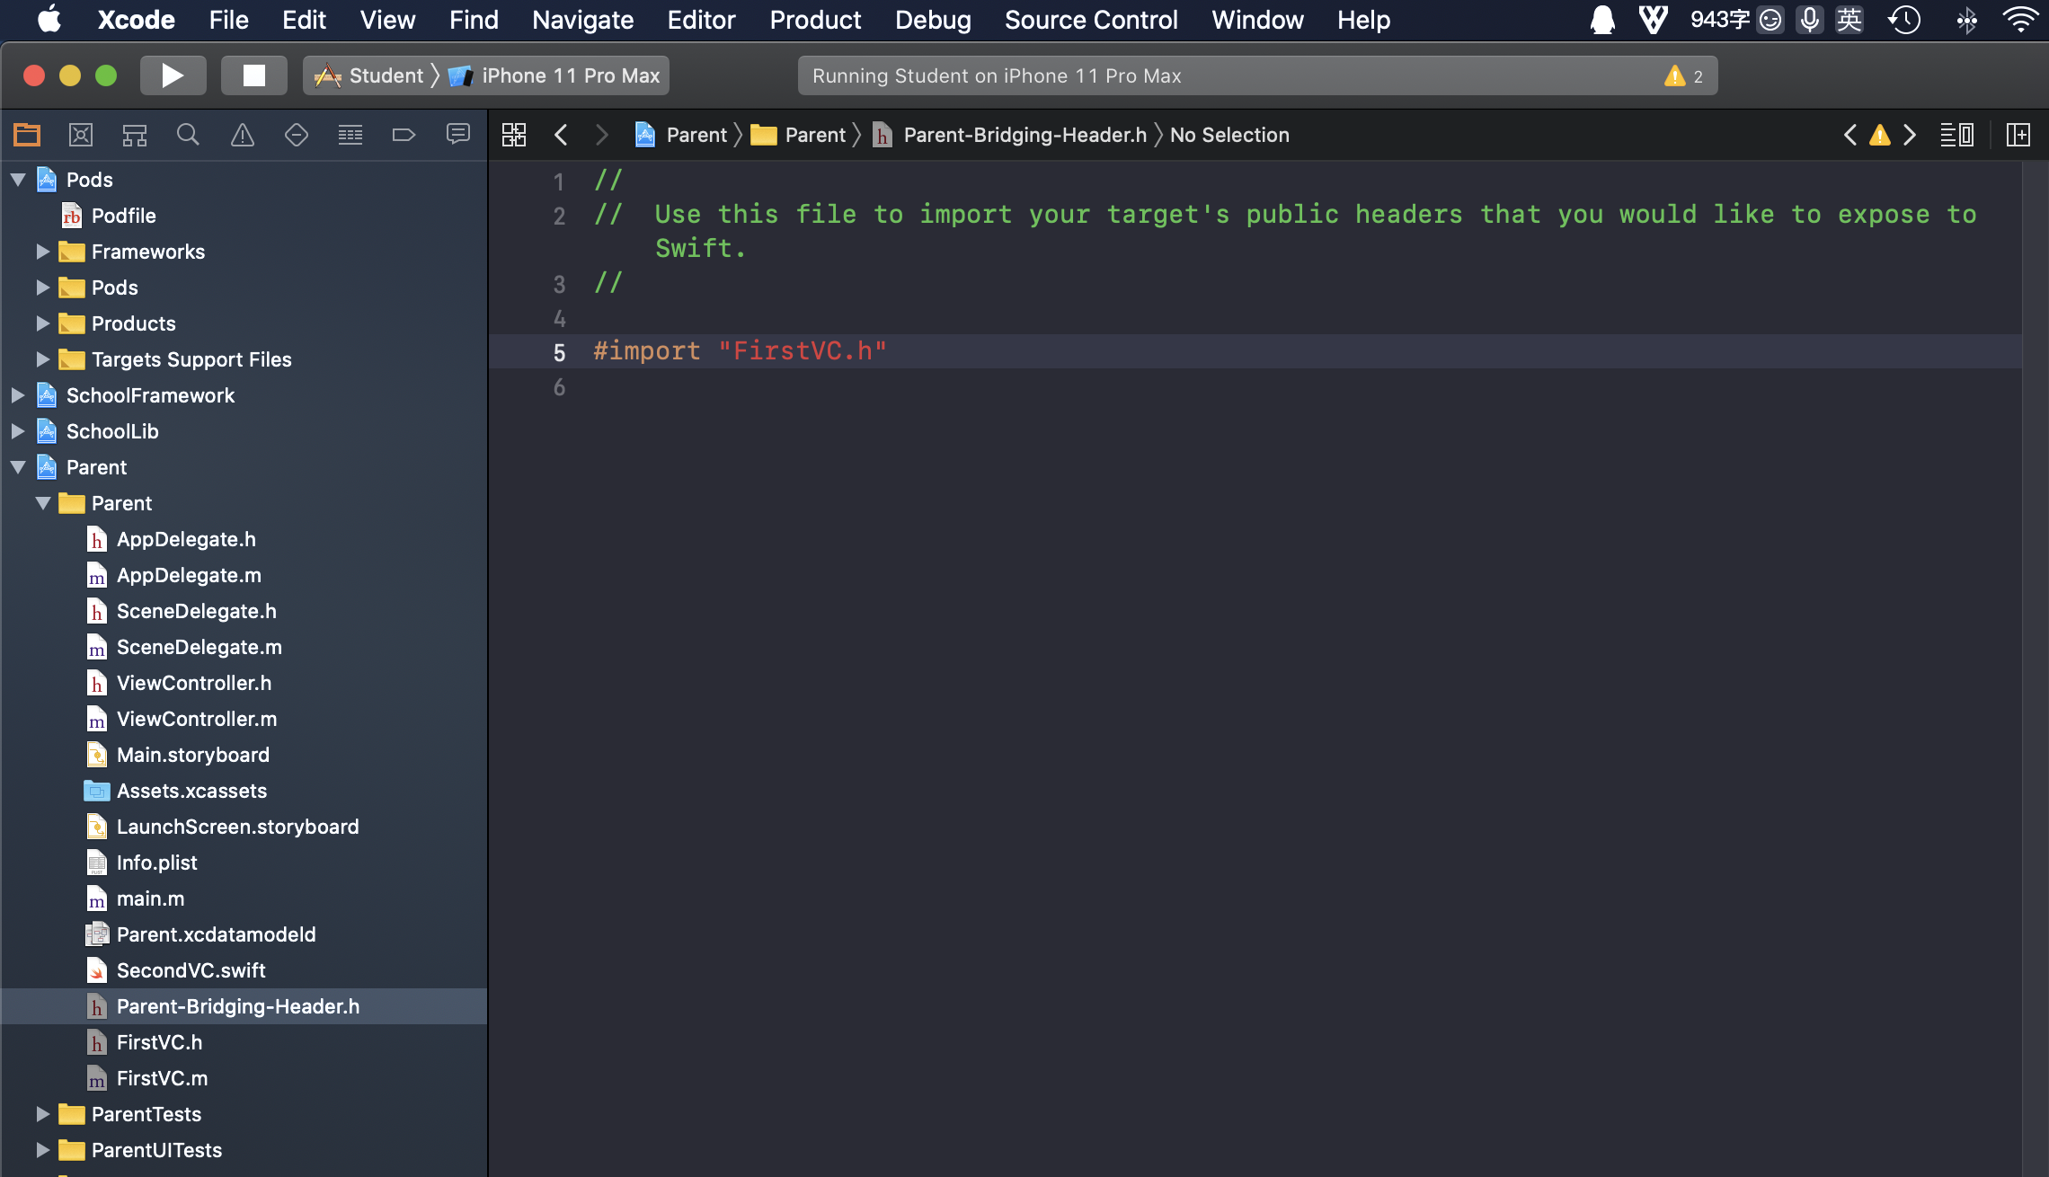Open Bluetooth menu bar icon
This screenshot has width=2049, height=1177.
coord(1967,20)
